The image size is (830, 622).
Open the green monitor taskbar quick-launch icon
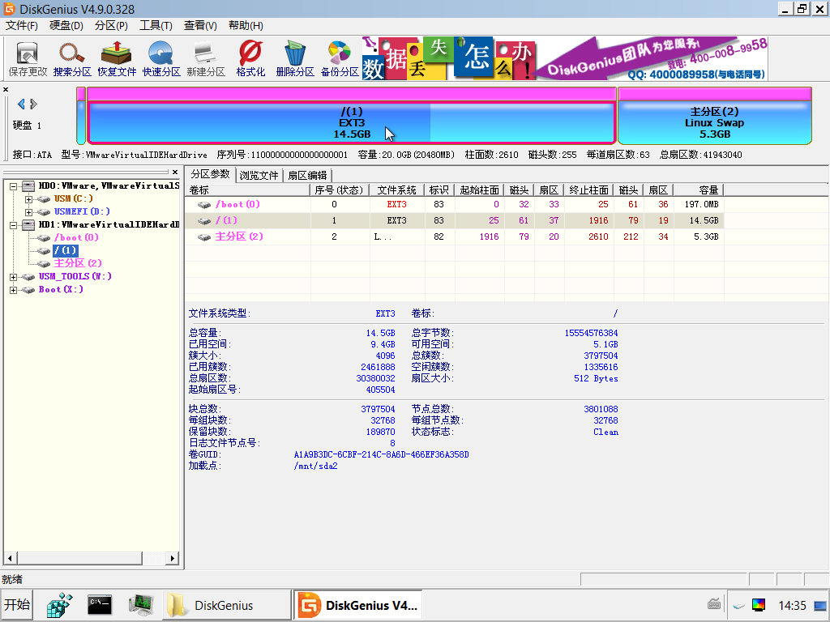141,604
